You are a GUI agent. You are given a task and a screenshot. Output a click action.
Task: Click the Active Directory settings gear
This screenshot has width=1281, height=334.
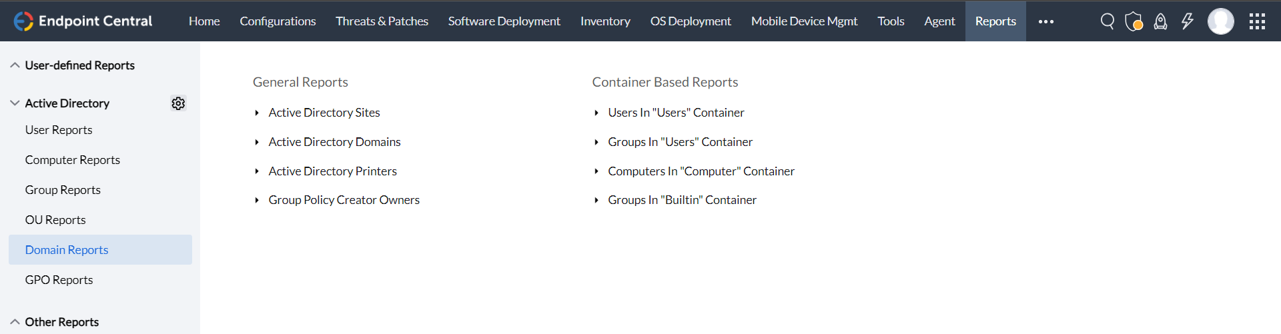click(178, 103)
